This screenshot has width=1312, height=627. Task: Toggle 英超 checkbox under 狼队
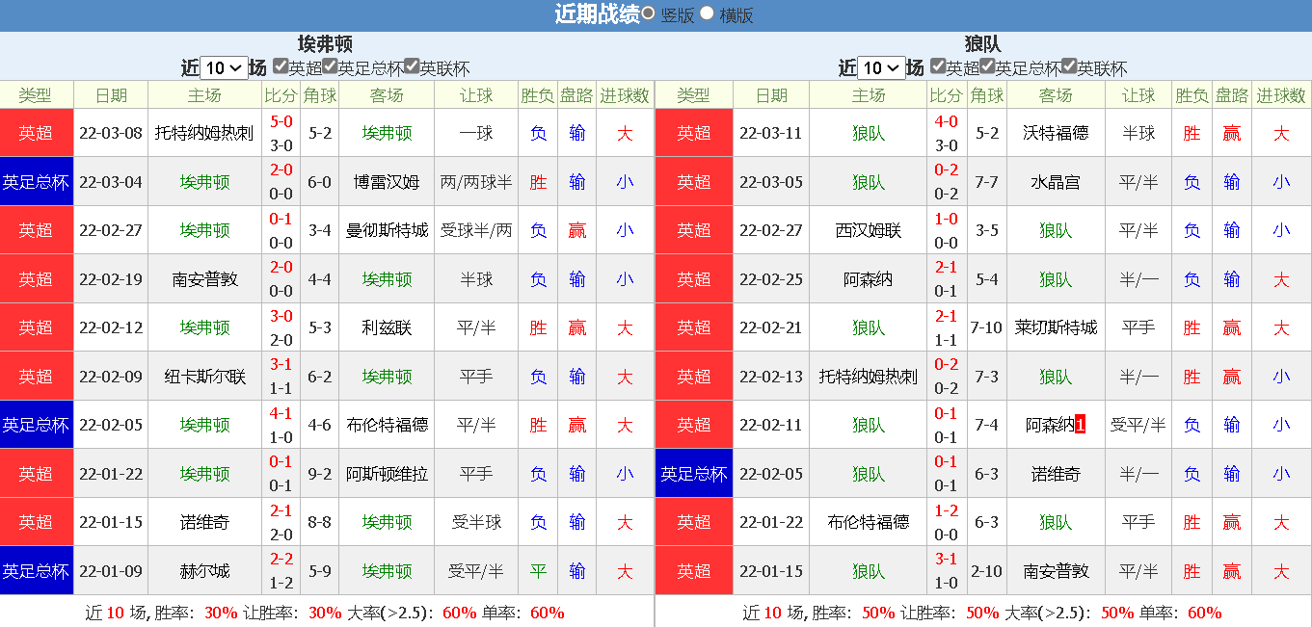pos(938,66)
